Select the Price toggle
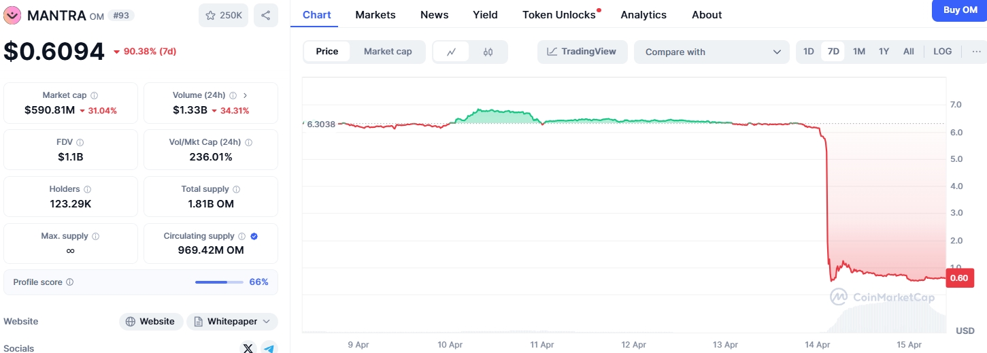This screenshot has width=987, height=353. [x=327, y=52]
